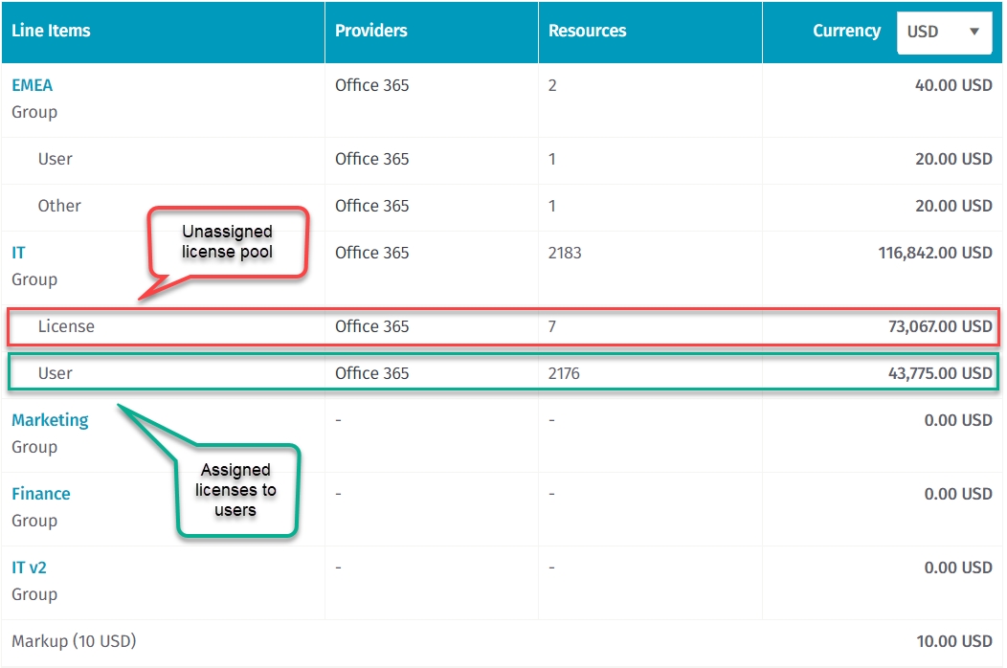Click the Providers column header
The image size is (1007, 668).
tap(370, 31)
